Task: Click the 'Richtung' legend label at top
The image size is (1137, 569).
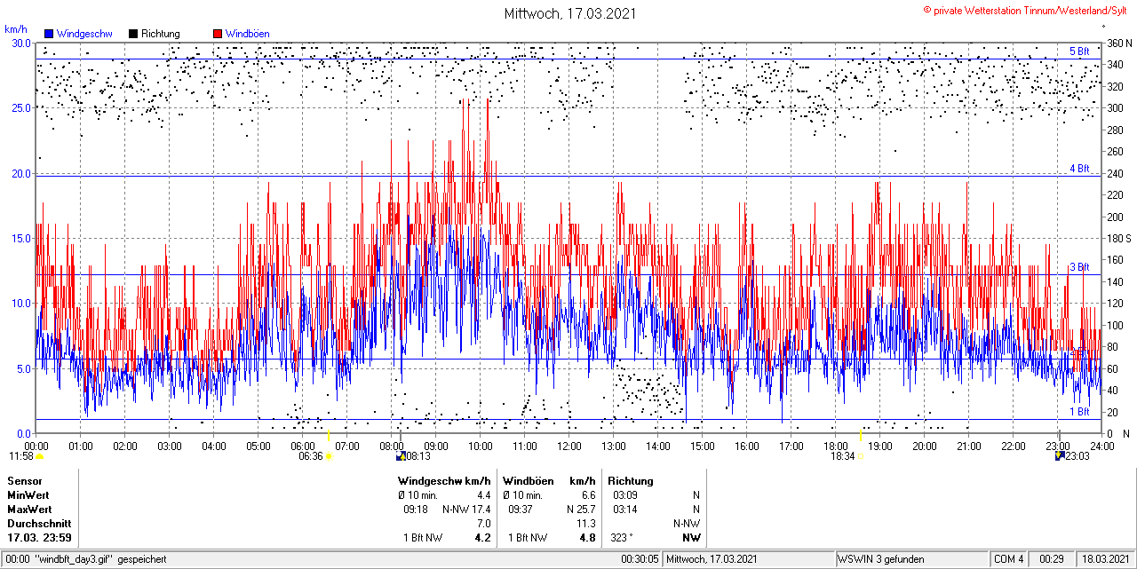Action: point(161,34)
